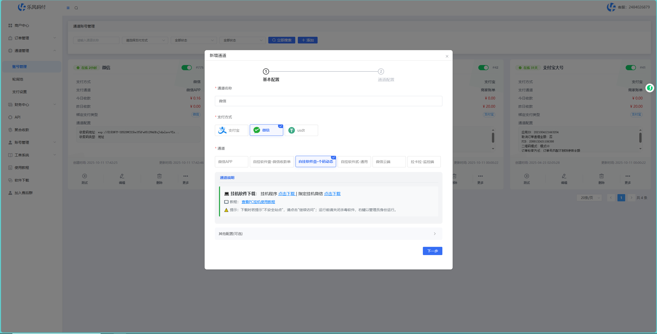The image size is (657, 334).
Task: Expand 其他配置(可选) section
Action: (328, 234)
